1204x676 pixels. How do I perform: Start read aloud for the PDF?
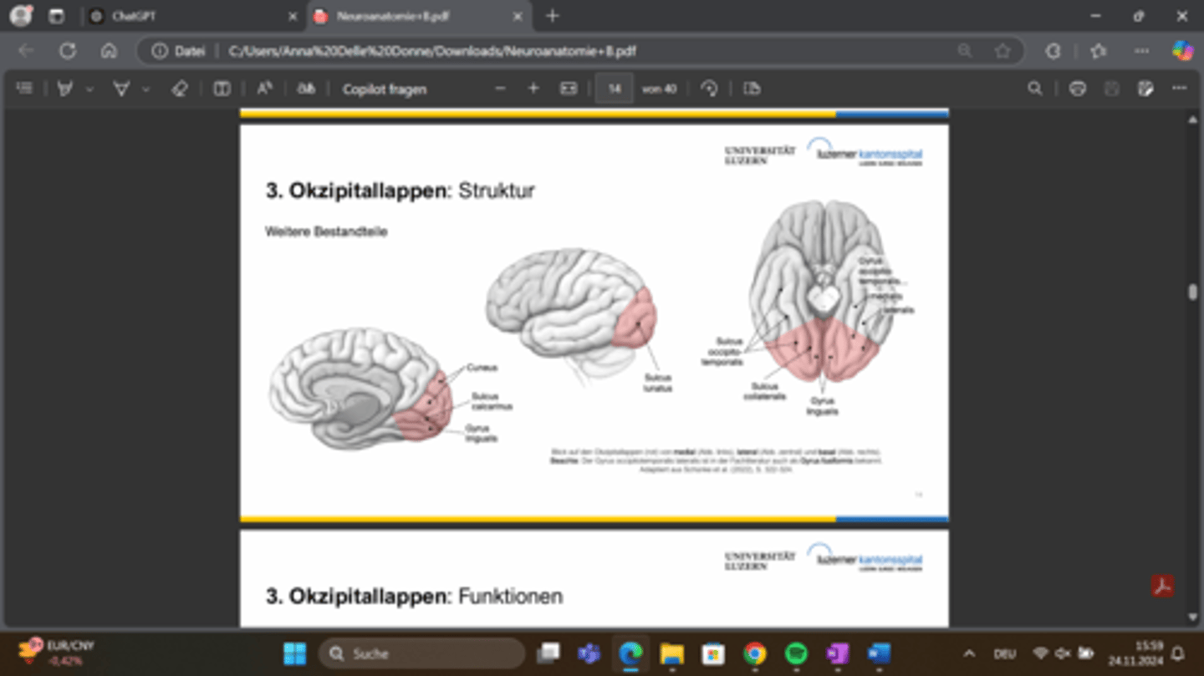click(x=264, y=89)
